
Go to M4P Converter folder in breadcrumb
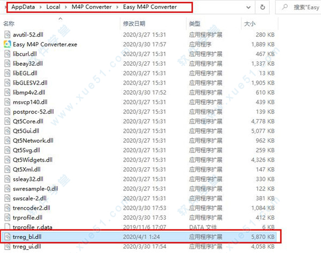(91, 7)
